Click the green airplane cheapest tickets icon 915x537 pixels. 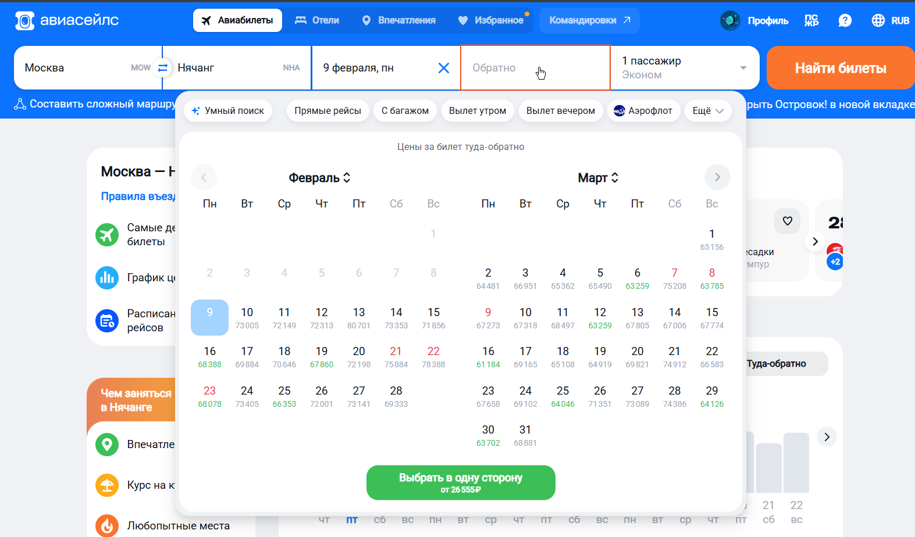tap(107, 235)
